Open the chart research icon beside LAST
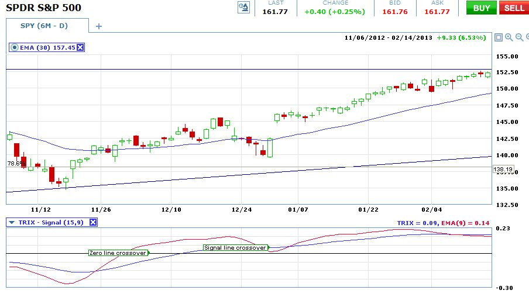 pyautogui.click(x=243, y=8)
